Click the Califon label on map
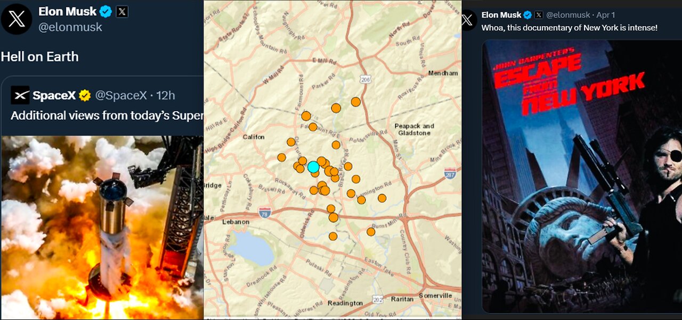Screen dimensions: 682x320 (x=254, y=137)
